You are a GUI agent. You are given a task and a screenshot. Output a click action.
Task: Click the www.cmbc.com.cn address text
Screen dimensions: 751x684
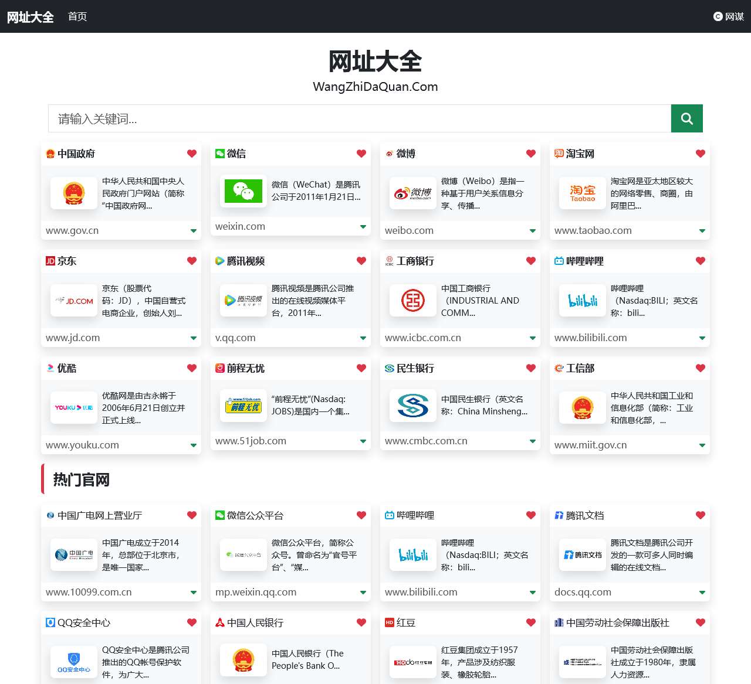pos(426,441)
